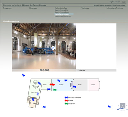Open the envelope contact icon
The width and height of the screenshot is (128, 117).
click(x=124, y=2)
